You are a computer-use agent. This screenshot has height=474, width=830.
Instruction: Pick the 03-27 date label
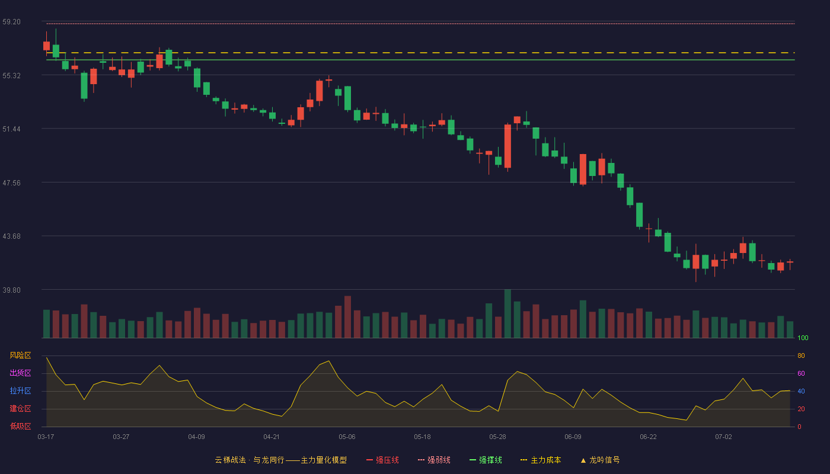(121, 437)
